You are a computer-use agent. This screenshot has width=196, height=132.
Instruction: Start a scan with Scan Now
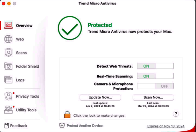tap(153, 97)
